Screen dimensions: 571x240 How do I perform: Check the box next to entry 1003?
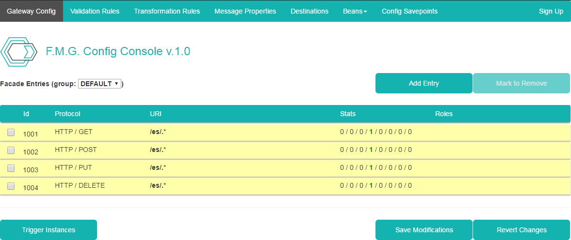(11, 168)
